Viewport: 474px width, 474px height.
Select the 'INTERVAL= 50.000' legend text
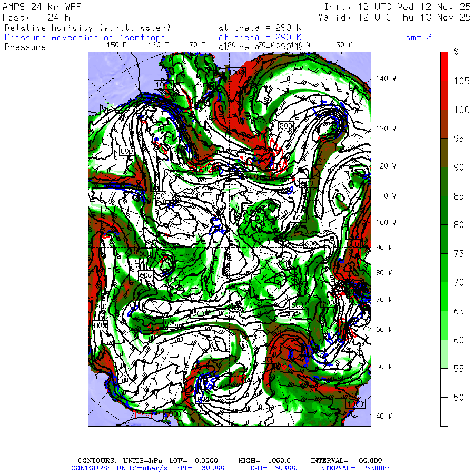[347, 461]
